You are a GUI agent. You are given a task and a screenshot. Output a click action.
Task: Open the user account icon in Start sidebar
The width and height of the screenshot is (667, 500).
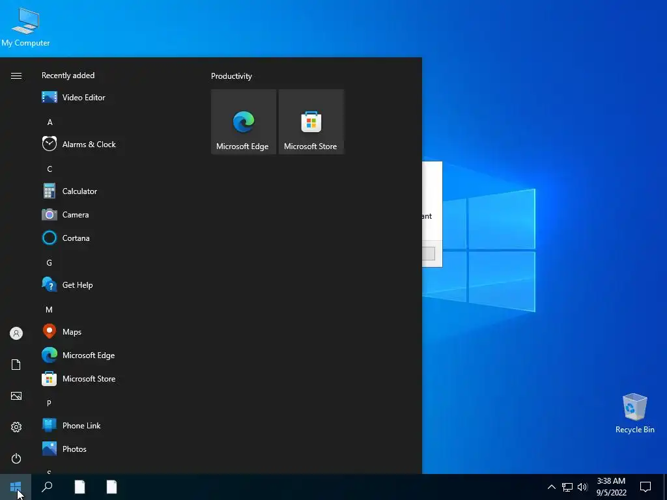16,333
